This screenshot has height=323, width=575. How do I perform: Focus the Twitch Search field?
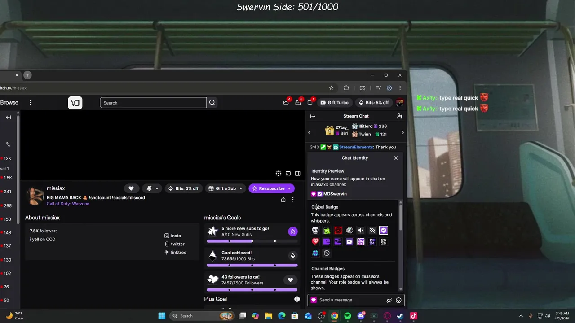coord(153,103)
